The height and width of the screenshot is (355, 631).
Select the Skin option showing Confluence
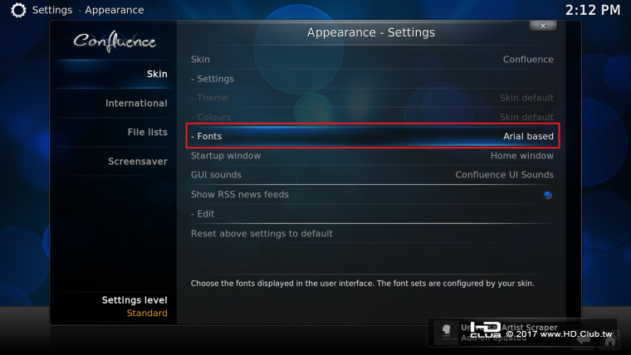(372, 60)
